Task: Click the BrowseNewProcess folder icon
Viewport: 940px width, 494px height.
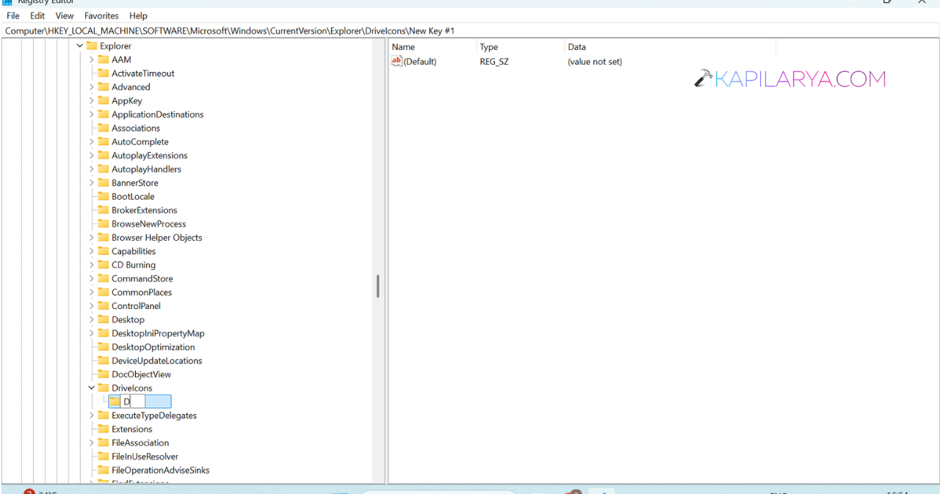Action: (x=104, y=224)
